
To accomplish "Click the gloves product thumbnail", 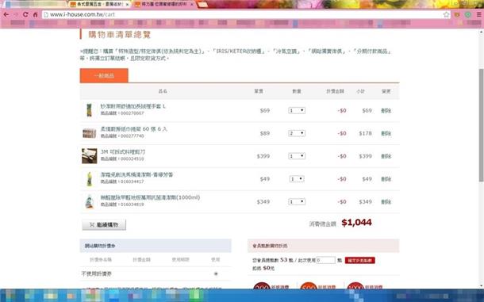I will click(x=89, y=110).
